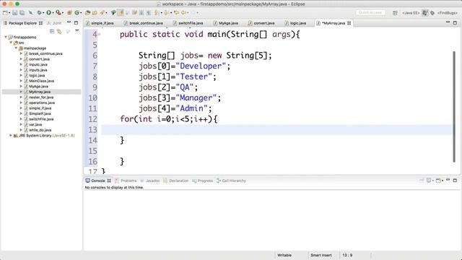Click the Open Type icon
This screenshot has width=462, height=260.
[87, 13]
